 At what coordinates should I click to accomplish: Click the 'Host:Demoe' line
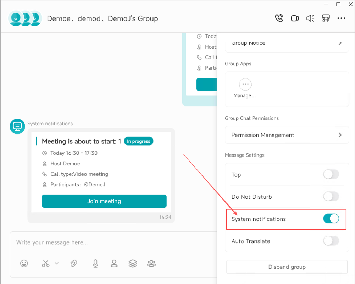pyautogui.click(x=65, y=164)
